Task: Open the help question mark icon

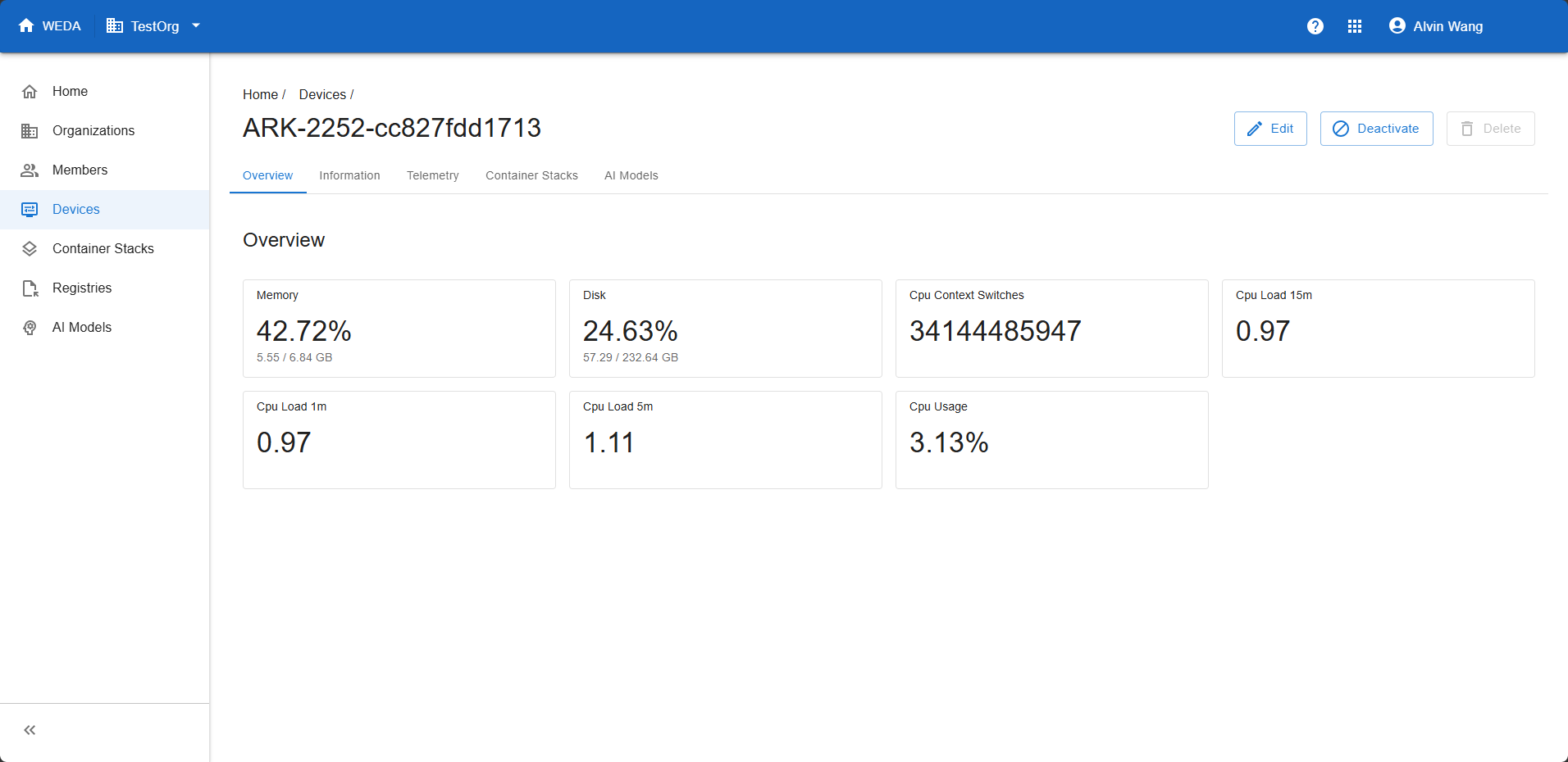Action: (x=1315, y=26)
